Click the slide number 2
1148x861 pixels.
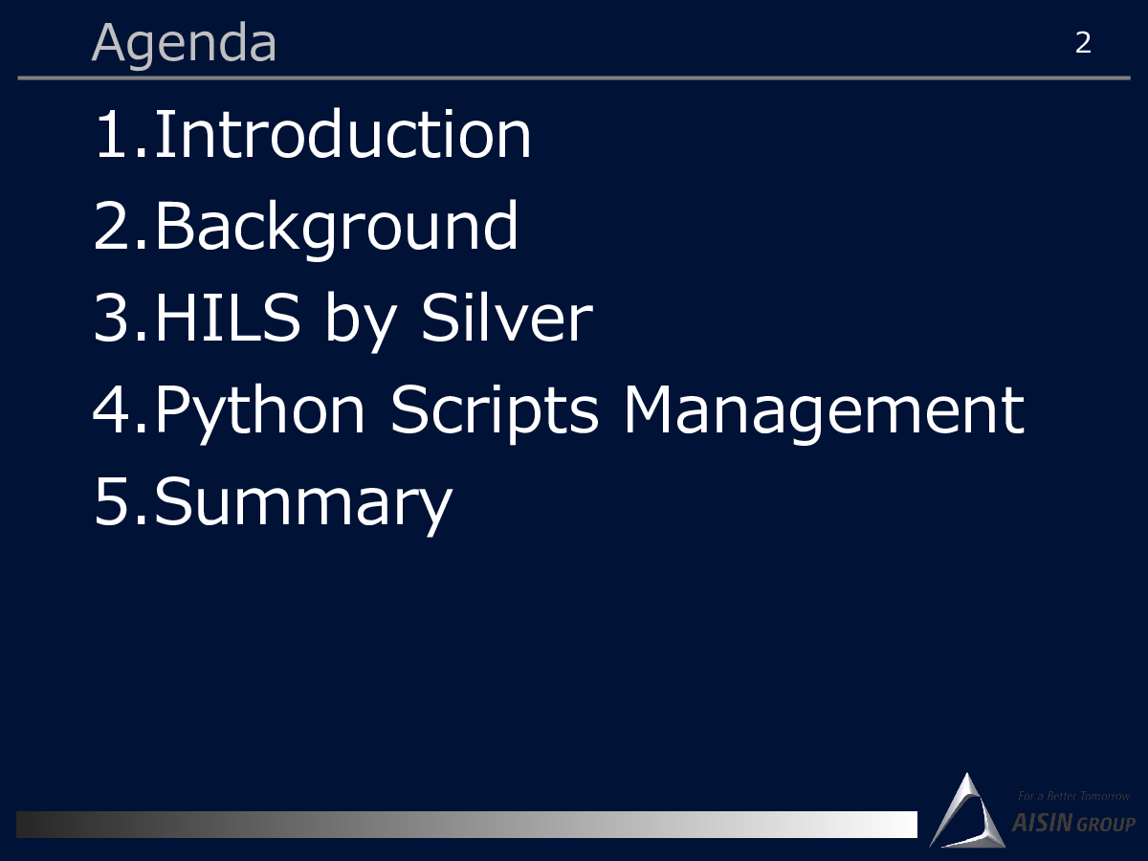point(1083,43)
